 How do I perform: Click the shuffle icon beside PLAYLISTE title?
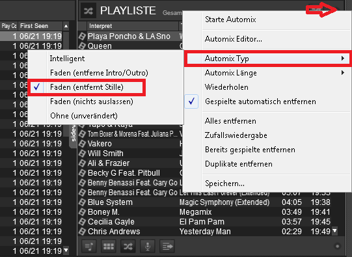coord(88,11)
